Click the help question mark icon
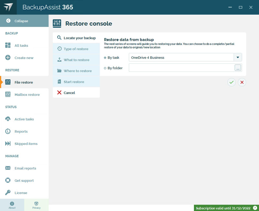 [255, 208]
